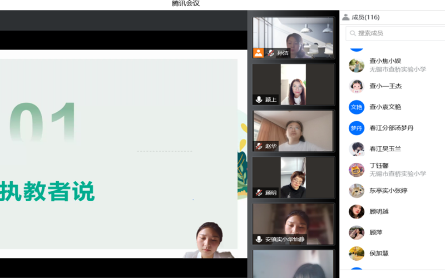Click the microphone icon next to 颖上
The image size is (445, 278).
(x=259, y=100)
